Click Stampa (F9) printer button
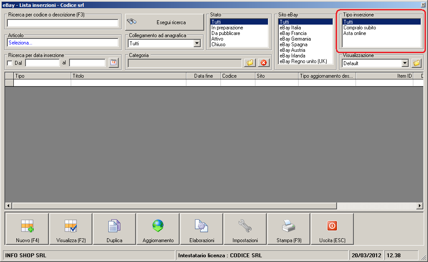The image size is (428, 262). [289, 229]
